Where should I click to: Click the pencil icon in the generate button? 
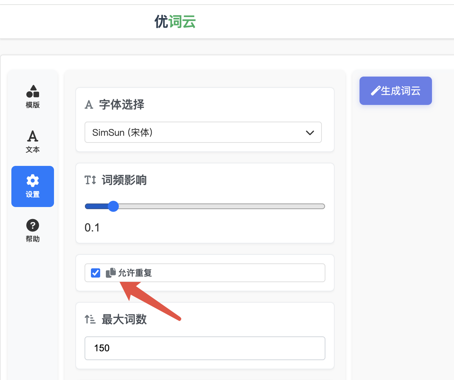pos(375,90)
